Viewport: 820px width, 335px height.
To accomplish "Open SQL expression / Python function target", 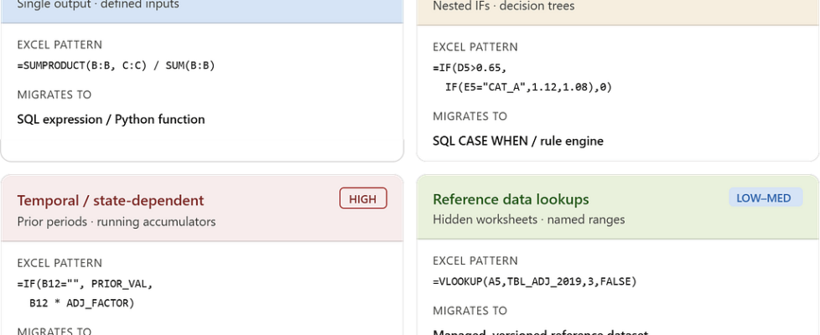I will coord(111,119).
